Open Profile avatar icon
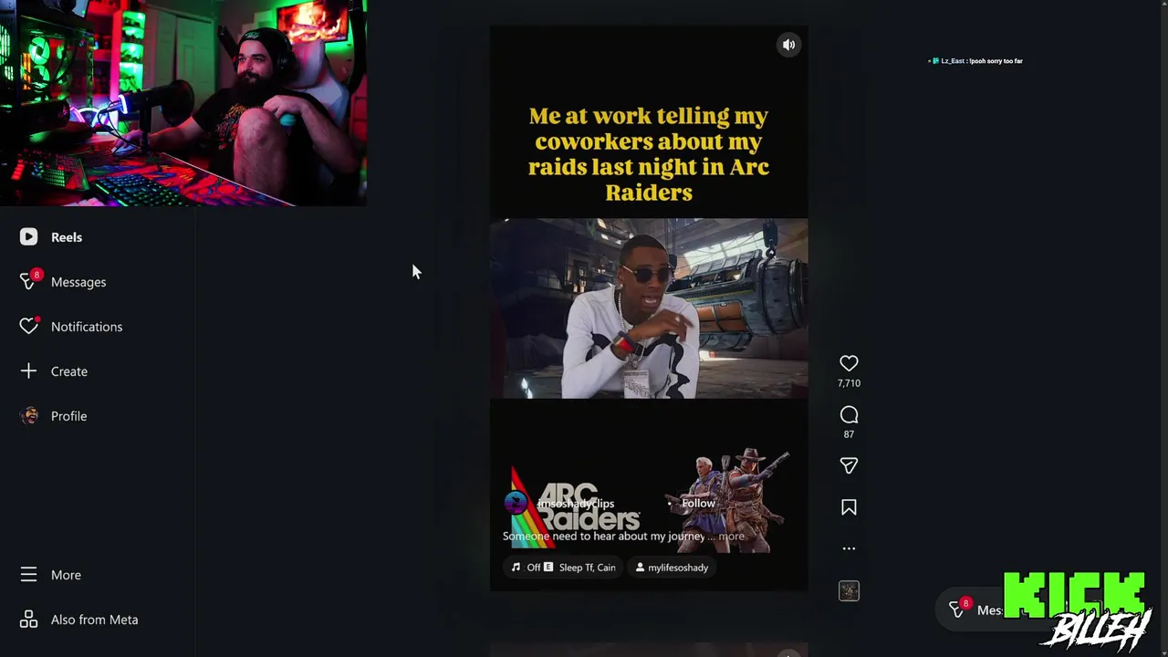 pyautogui.click(x=29, y=415)
